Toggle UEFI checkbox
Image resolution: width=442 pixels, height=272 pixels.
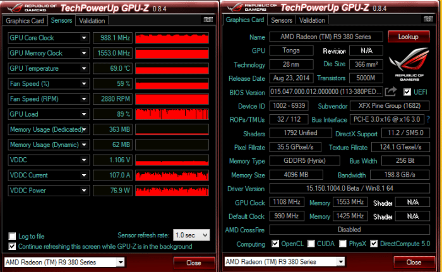click(x=407, y=92)
